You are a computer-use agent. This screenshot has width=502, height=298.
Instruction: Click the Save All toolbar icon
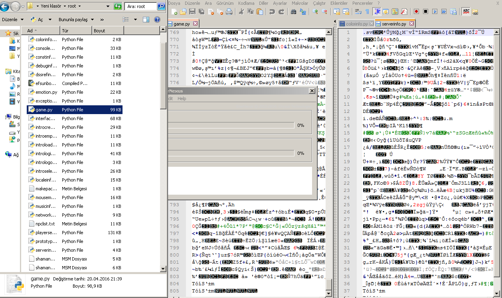[202, 12]
